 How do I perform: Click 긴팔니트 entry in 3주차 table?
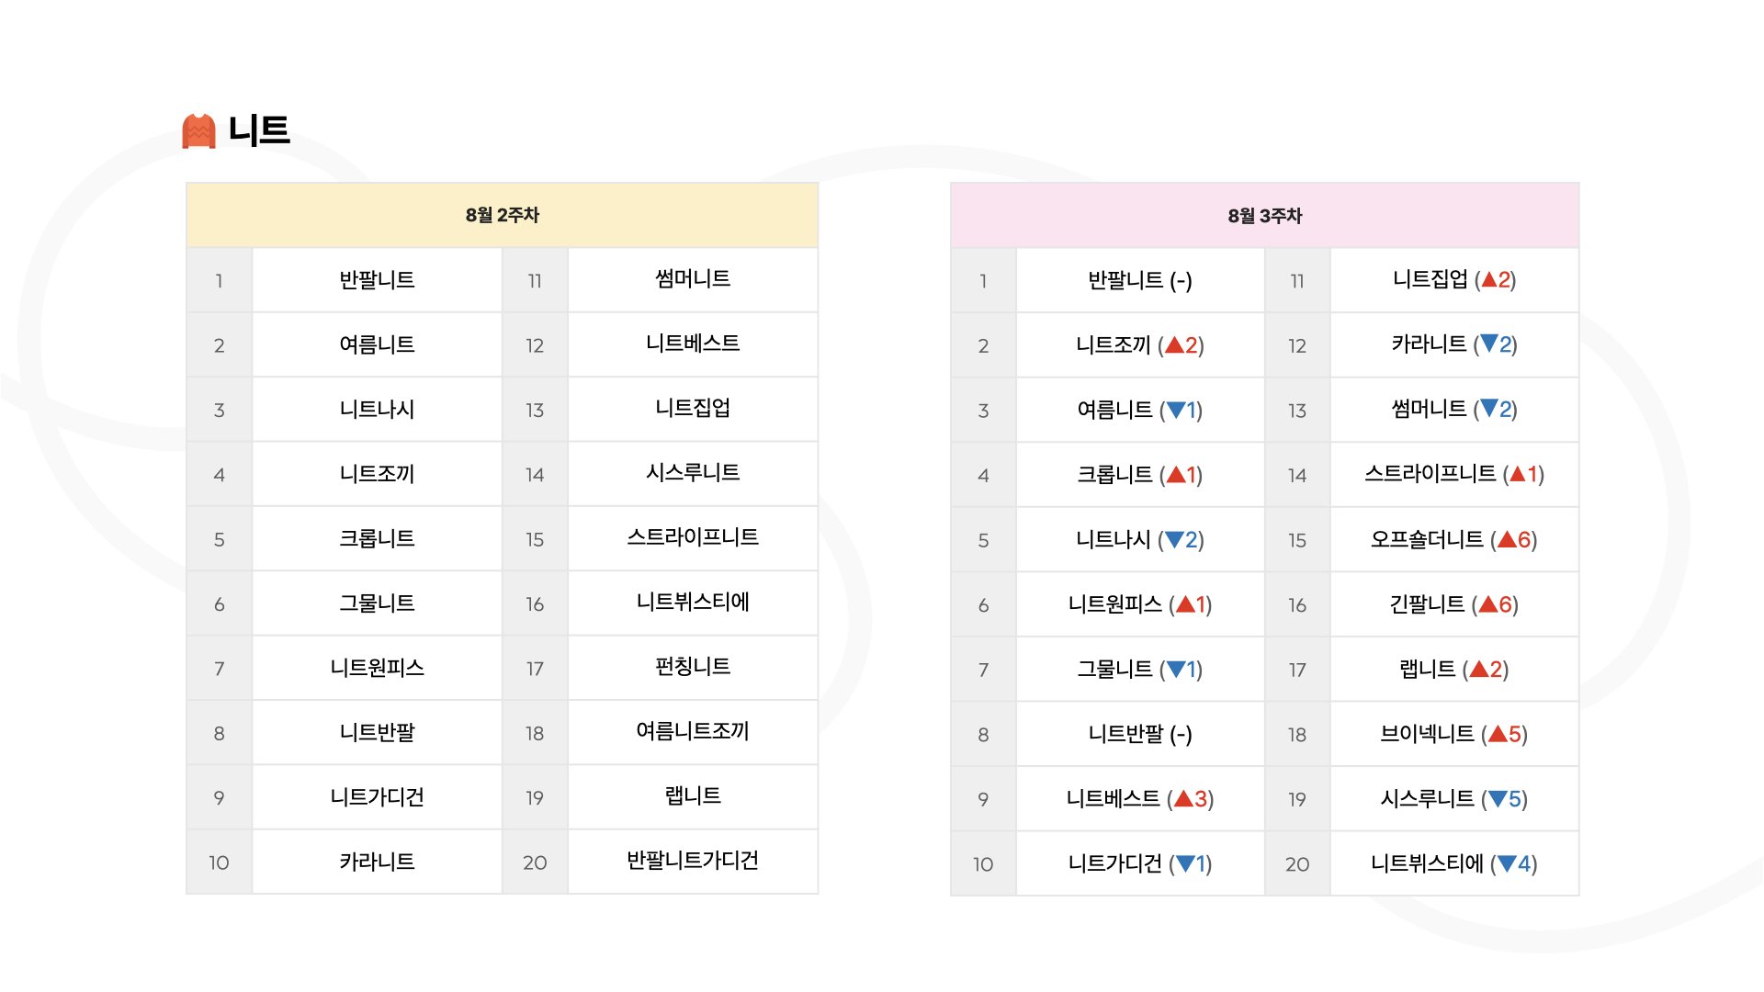pyautogui.click(x=1427, y=604)
